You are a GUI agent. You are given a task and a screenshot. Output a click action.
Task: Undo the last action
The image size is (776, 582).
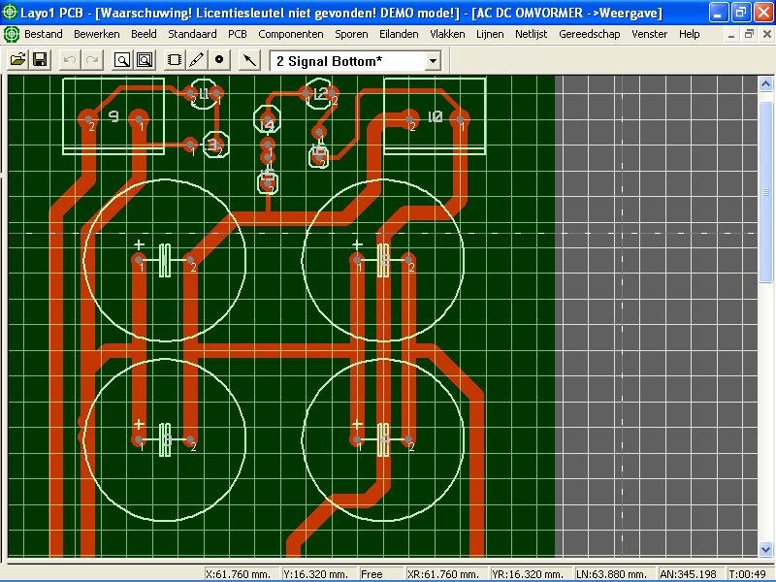pyautogui.click(x=69, y=60)
